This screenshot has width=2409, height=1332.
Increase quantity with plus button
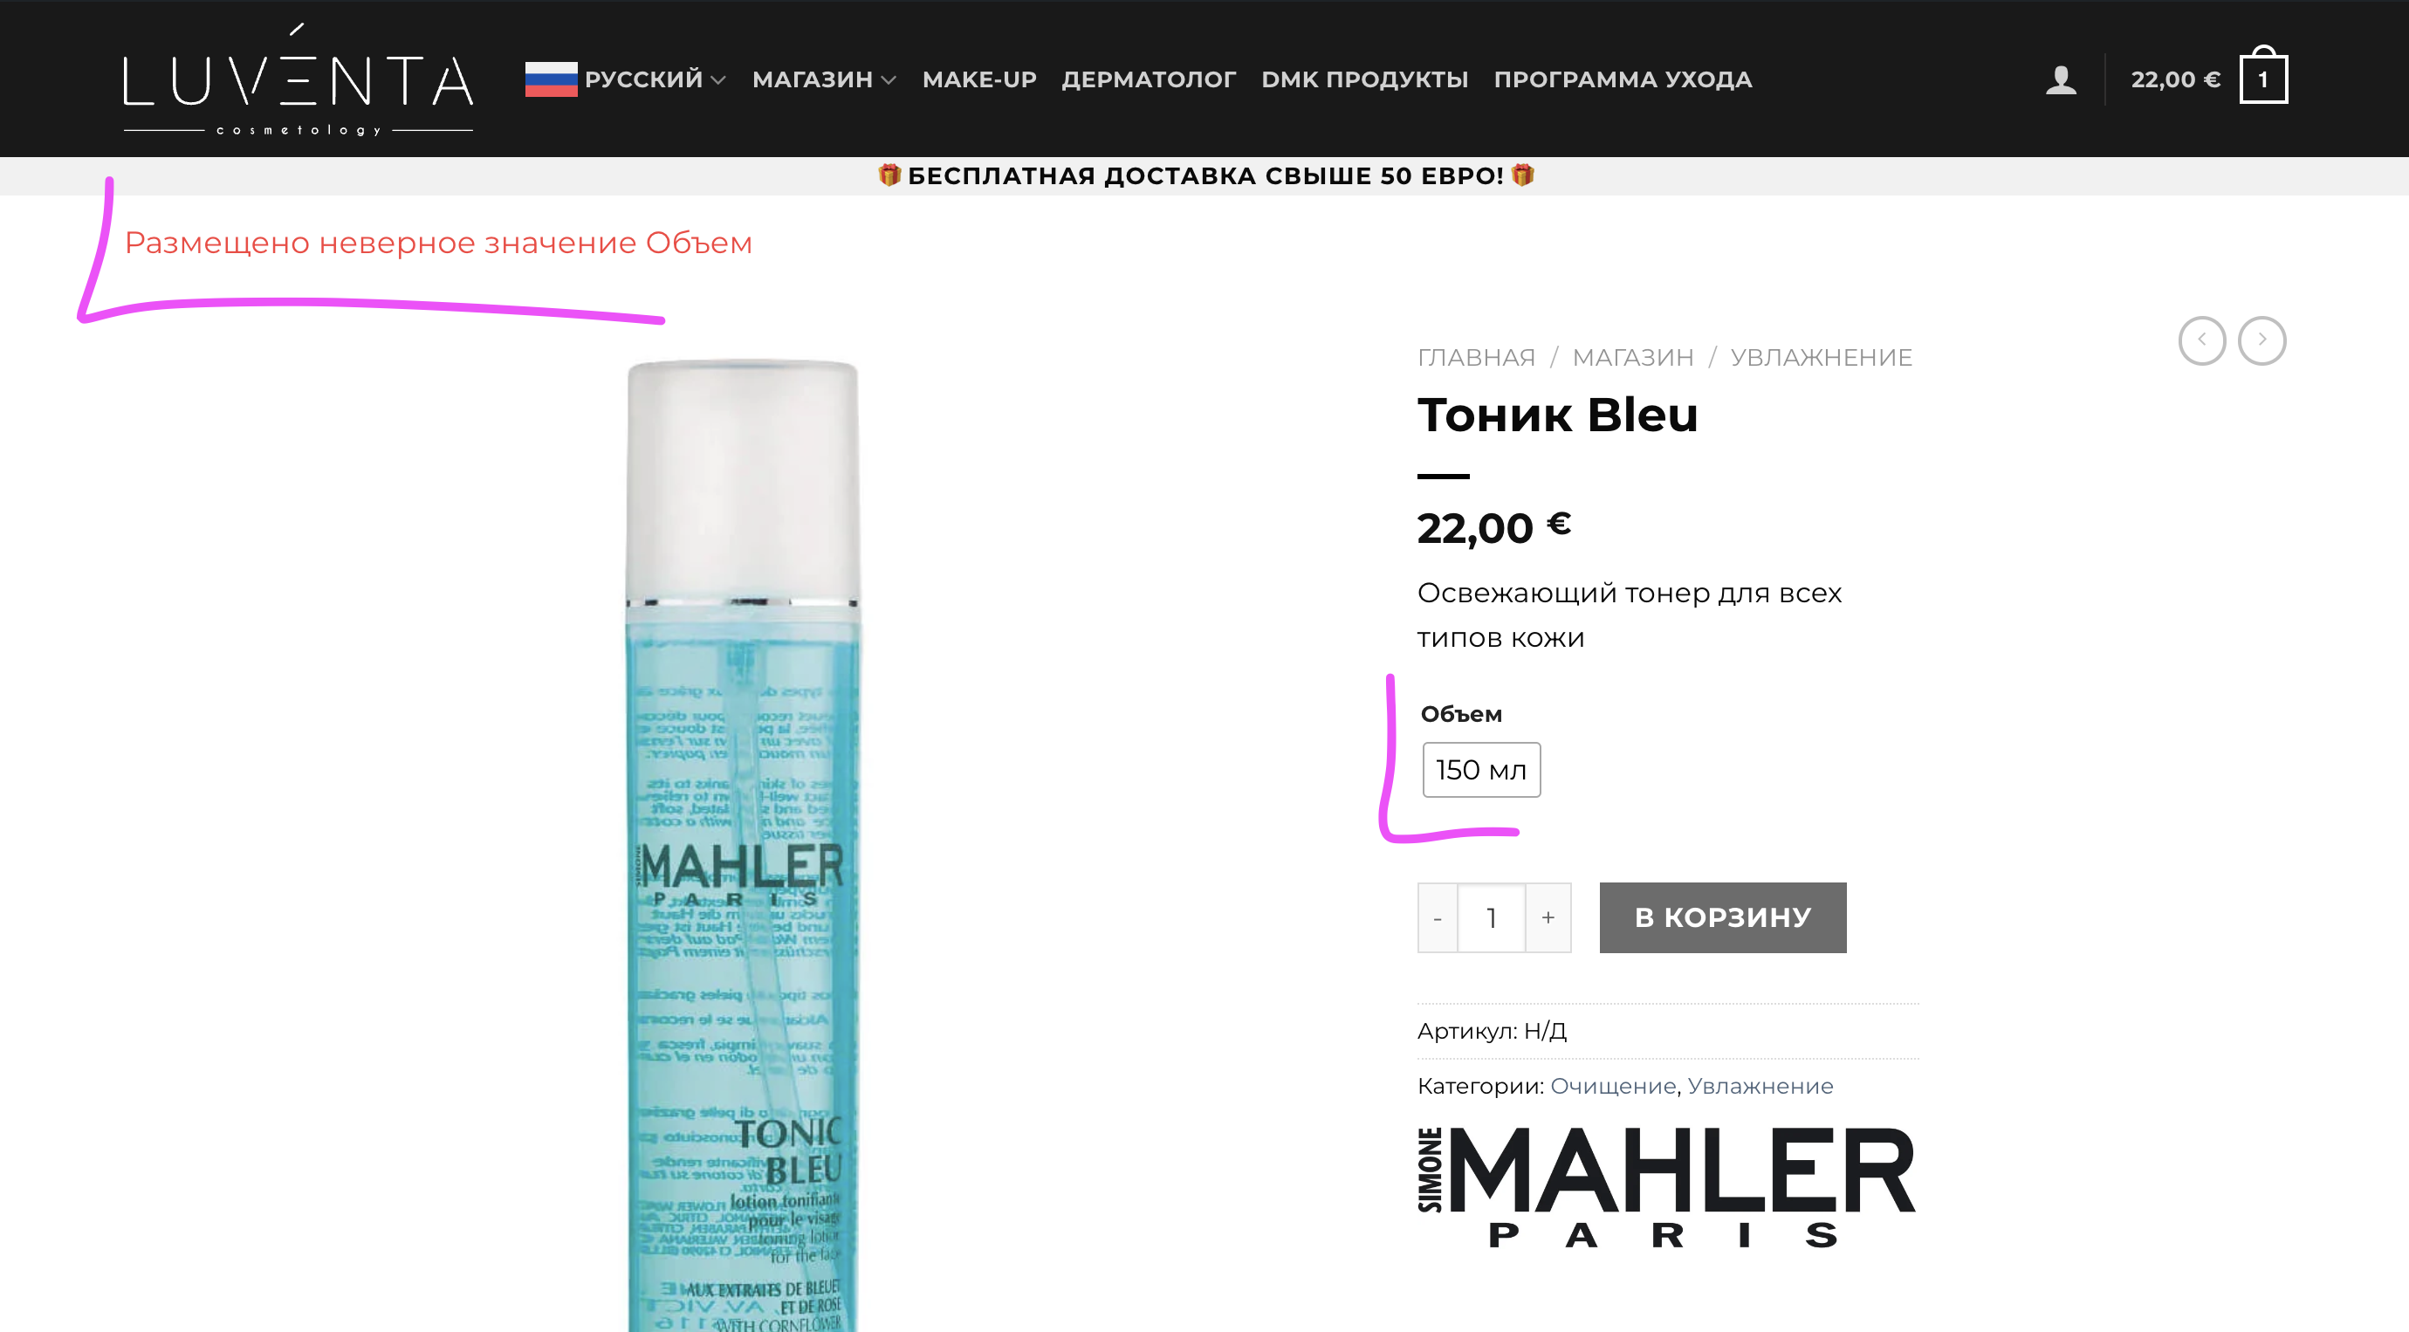point(1548,917)
